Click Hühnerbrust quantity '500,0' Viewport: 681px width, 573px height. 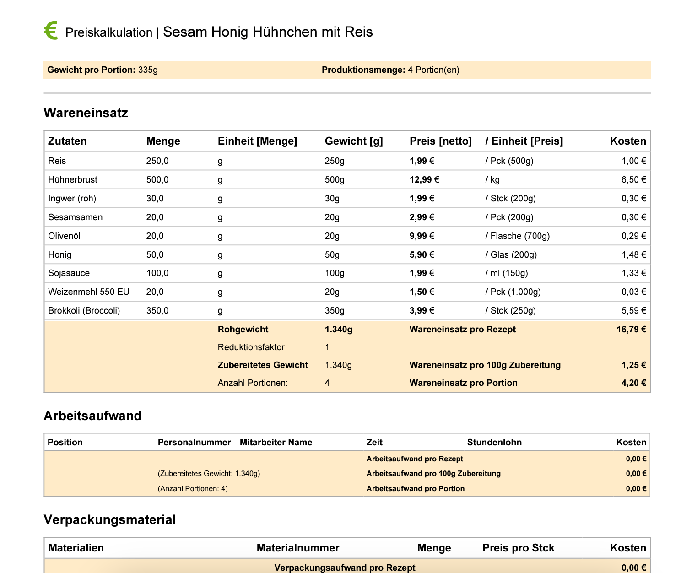(157, 180)
